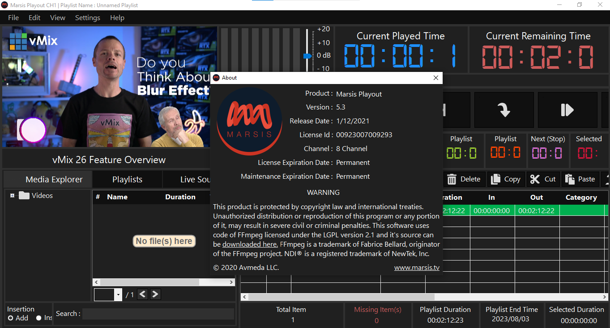Image resolution: width=610 pixels, height=328 pixels.
Task: Select the Out cell showing 00:02:12:22
Action: pos(537,210)
